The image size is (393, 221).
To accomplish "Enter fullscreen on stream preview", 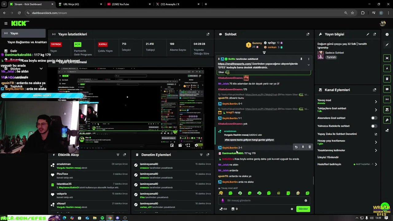I will [188, 145].
